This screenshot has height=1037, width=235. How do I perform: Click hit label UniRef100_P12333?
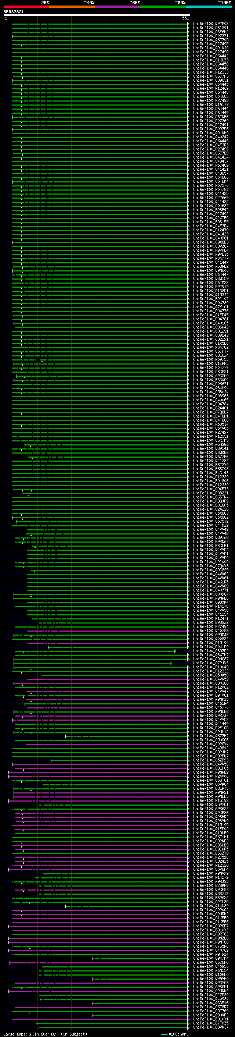tap(211, 72)
